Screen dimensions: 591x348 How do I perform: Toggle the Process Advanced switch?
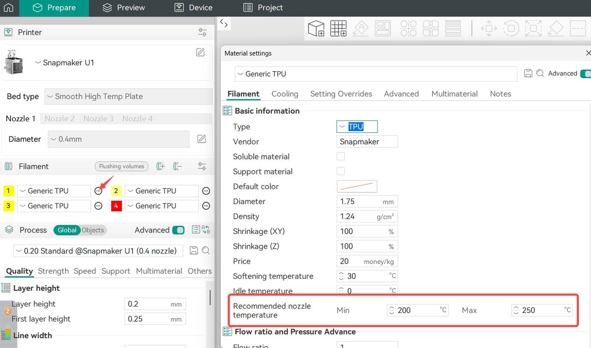(x=178, y=230)
